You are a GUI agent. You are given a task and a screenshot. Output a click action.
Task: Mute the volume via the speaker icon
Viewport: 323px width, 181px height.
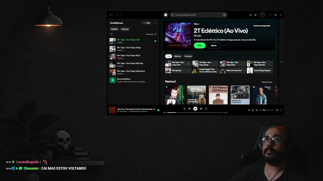260,110
